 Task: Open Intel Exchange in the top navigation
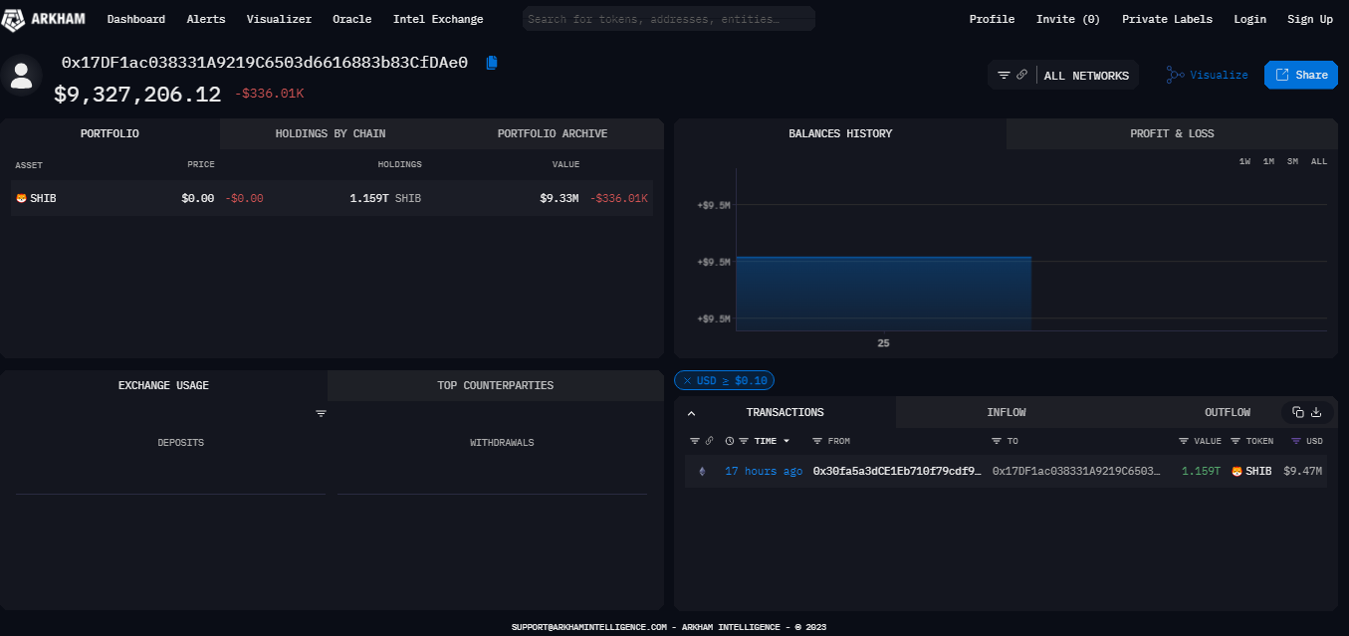pyautogui.click(x=438, y=19)
